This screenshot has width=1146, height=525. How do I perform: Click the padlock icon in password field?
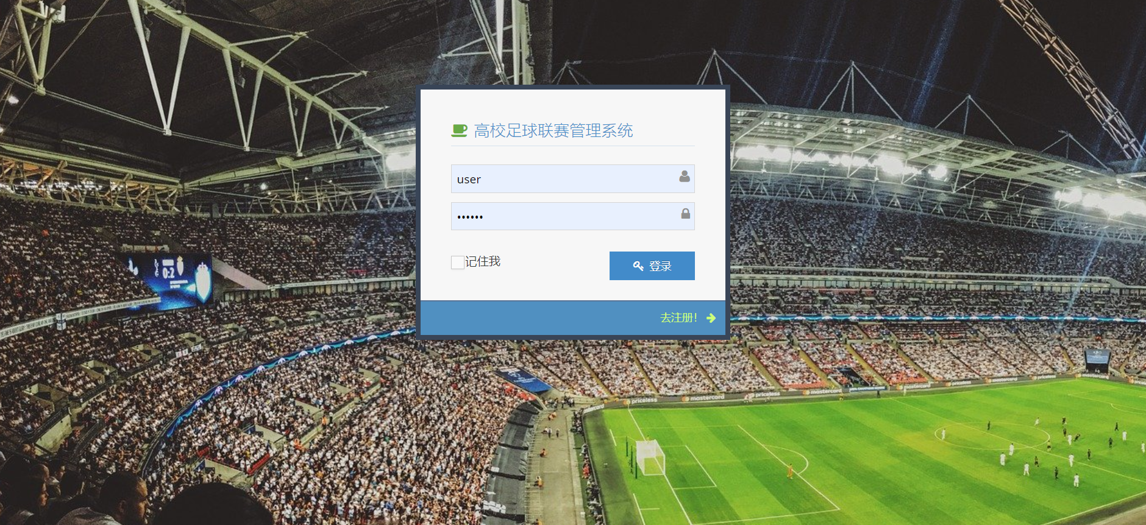[x=686, y=213]
